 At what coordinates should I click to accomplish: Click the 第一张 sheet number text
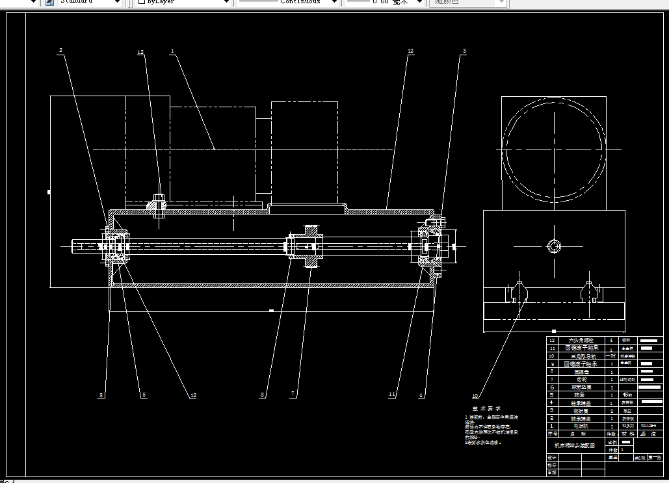pyautogui.click(x=655, y=458)
